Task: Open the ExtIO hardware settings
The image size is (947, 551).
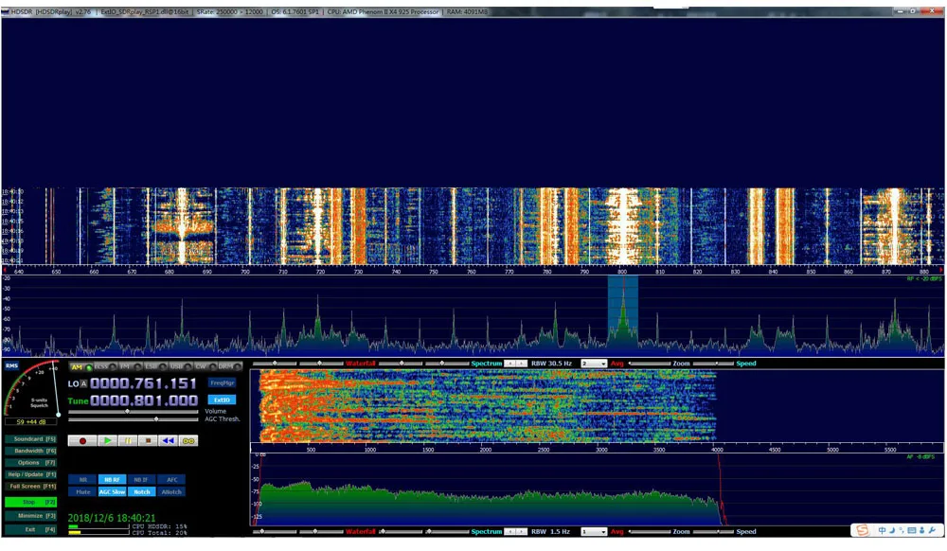Action: [222, 400]
